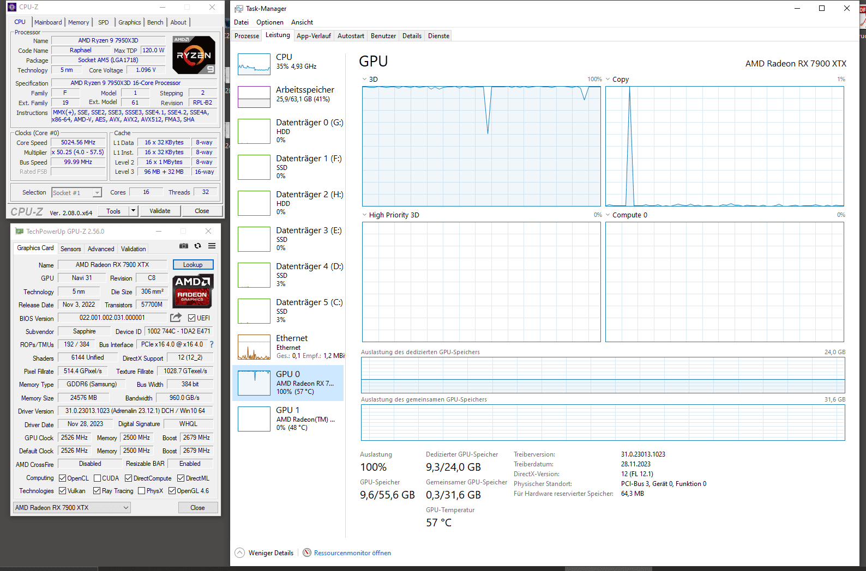
Task: Open the Ansicht menu in Task-Manager
Action: click(x=302, y=22)
